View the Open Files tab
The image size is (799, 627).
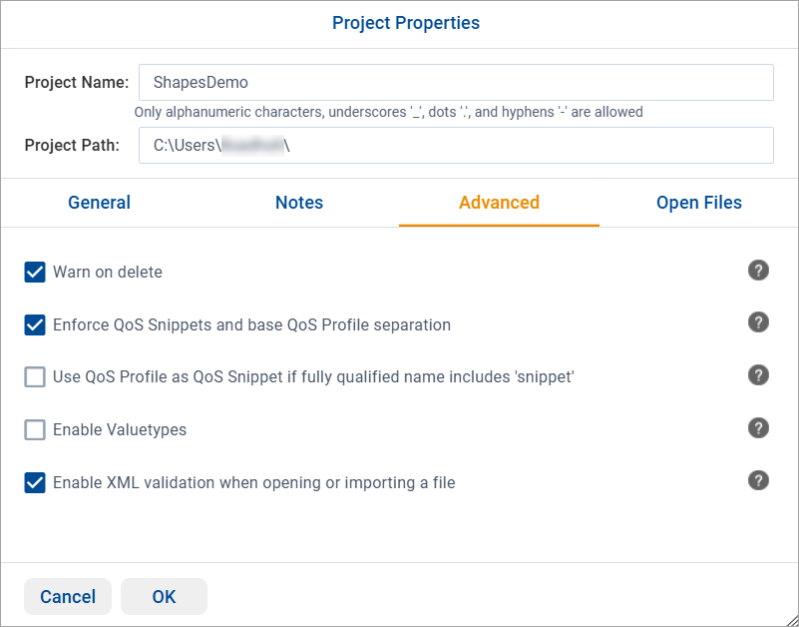tap(698, 203)
